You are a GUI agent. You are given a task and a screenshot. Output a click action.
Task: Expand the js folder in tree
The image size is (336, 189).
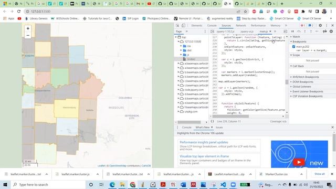(x=181, y=55)
